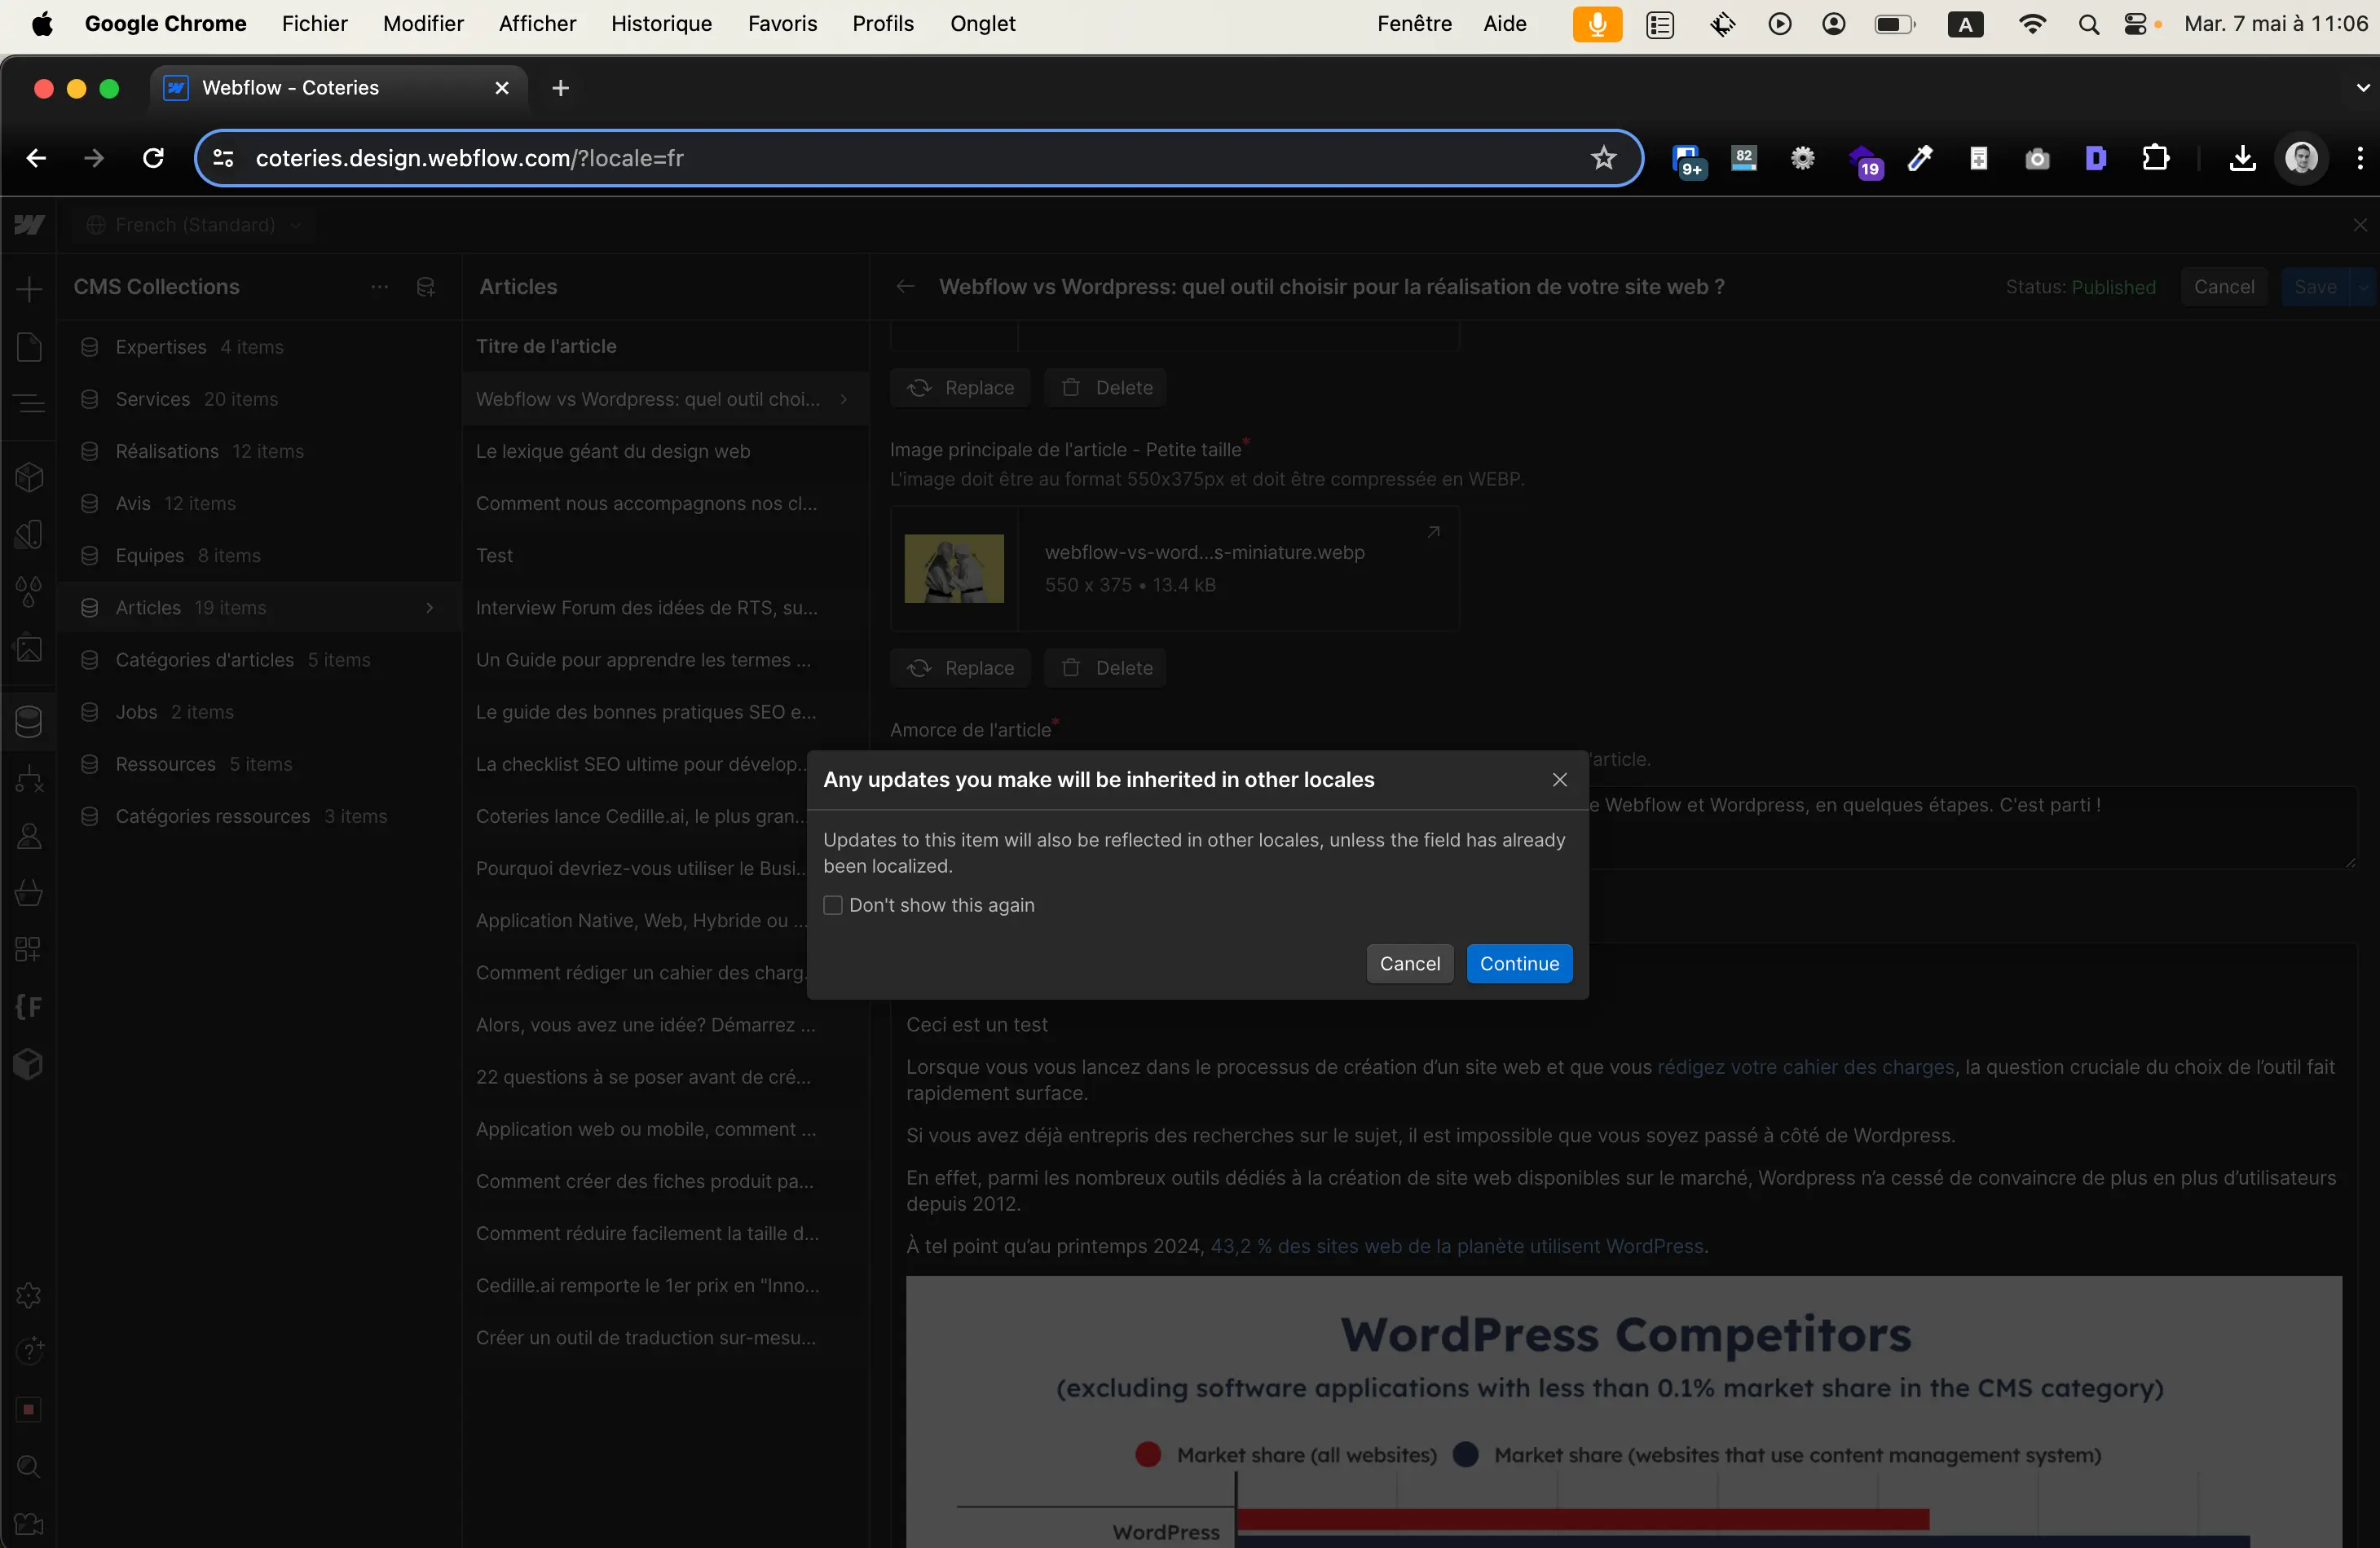Open 'Le guide des bonnes pratiques SEO' article
Image resolution: width=2380 pixels, height=1548 pixels.
click(x=664, y=711)
